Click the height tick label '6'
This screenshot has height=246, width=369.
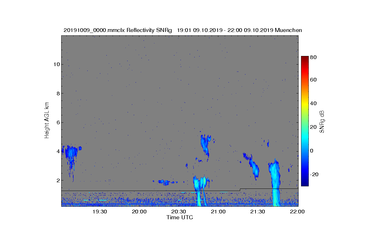pyautogui.click(x=58, y=122)
